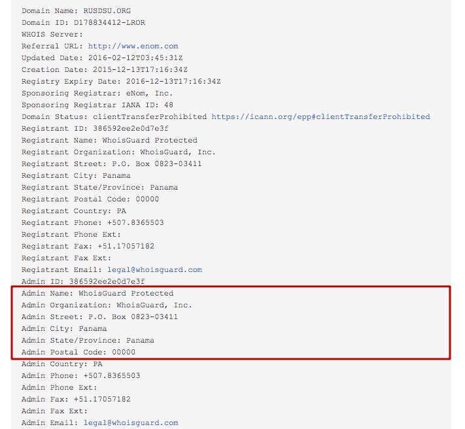The width and height of the screenshot is (465, 429).
Task: Click the Admin Name WhoisGuard Protected line
Action: pyautogui.click(x=97, y=294)
